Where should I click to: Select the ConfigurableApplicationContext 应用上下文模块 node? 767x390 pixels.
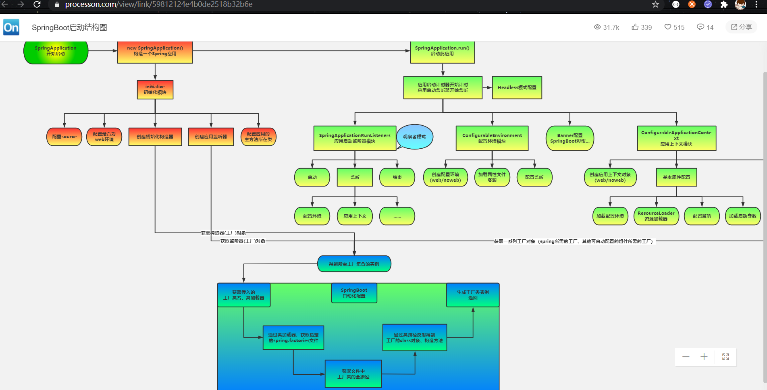point(676,138)
